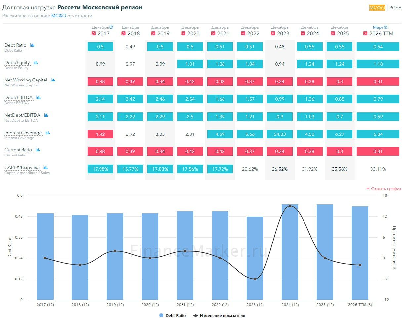
Task: Click Debt/EBITDA value 0.99
Action: [280, 99]
